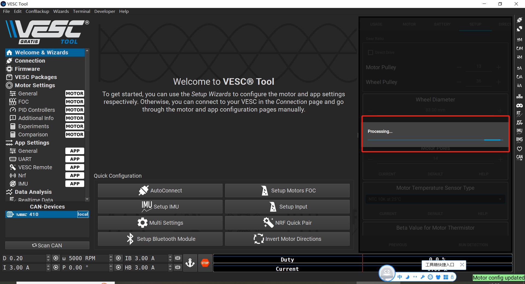This screenshot has width=525, height=284.
Task: Click sidebar list scroll-down arrow
Action: pos(87,199)
